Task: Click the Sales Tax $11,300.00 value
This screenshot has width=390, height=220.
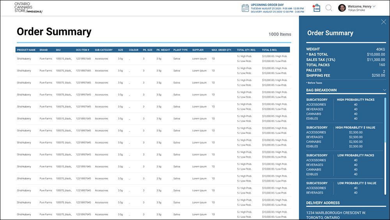Action: click(376, 60)
